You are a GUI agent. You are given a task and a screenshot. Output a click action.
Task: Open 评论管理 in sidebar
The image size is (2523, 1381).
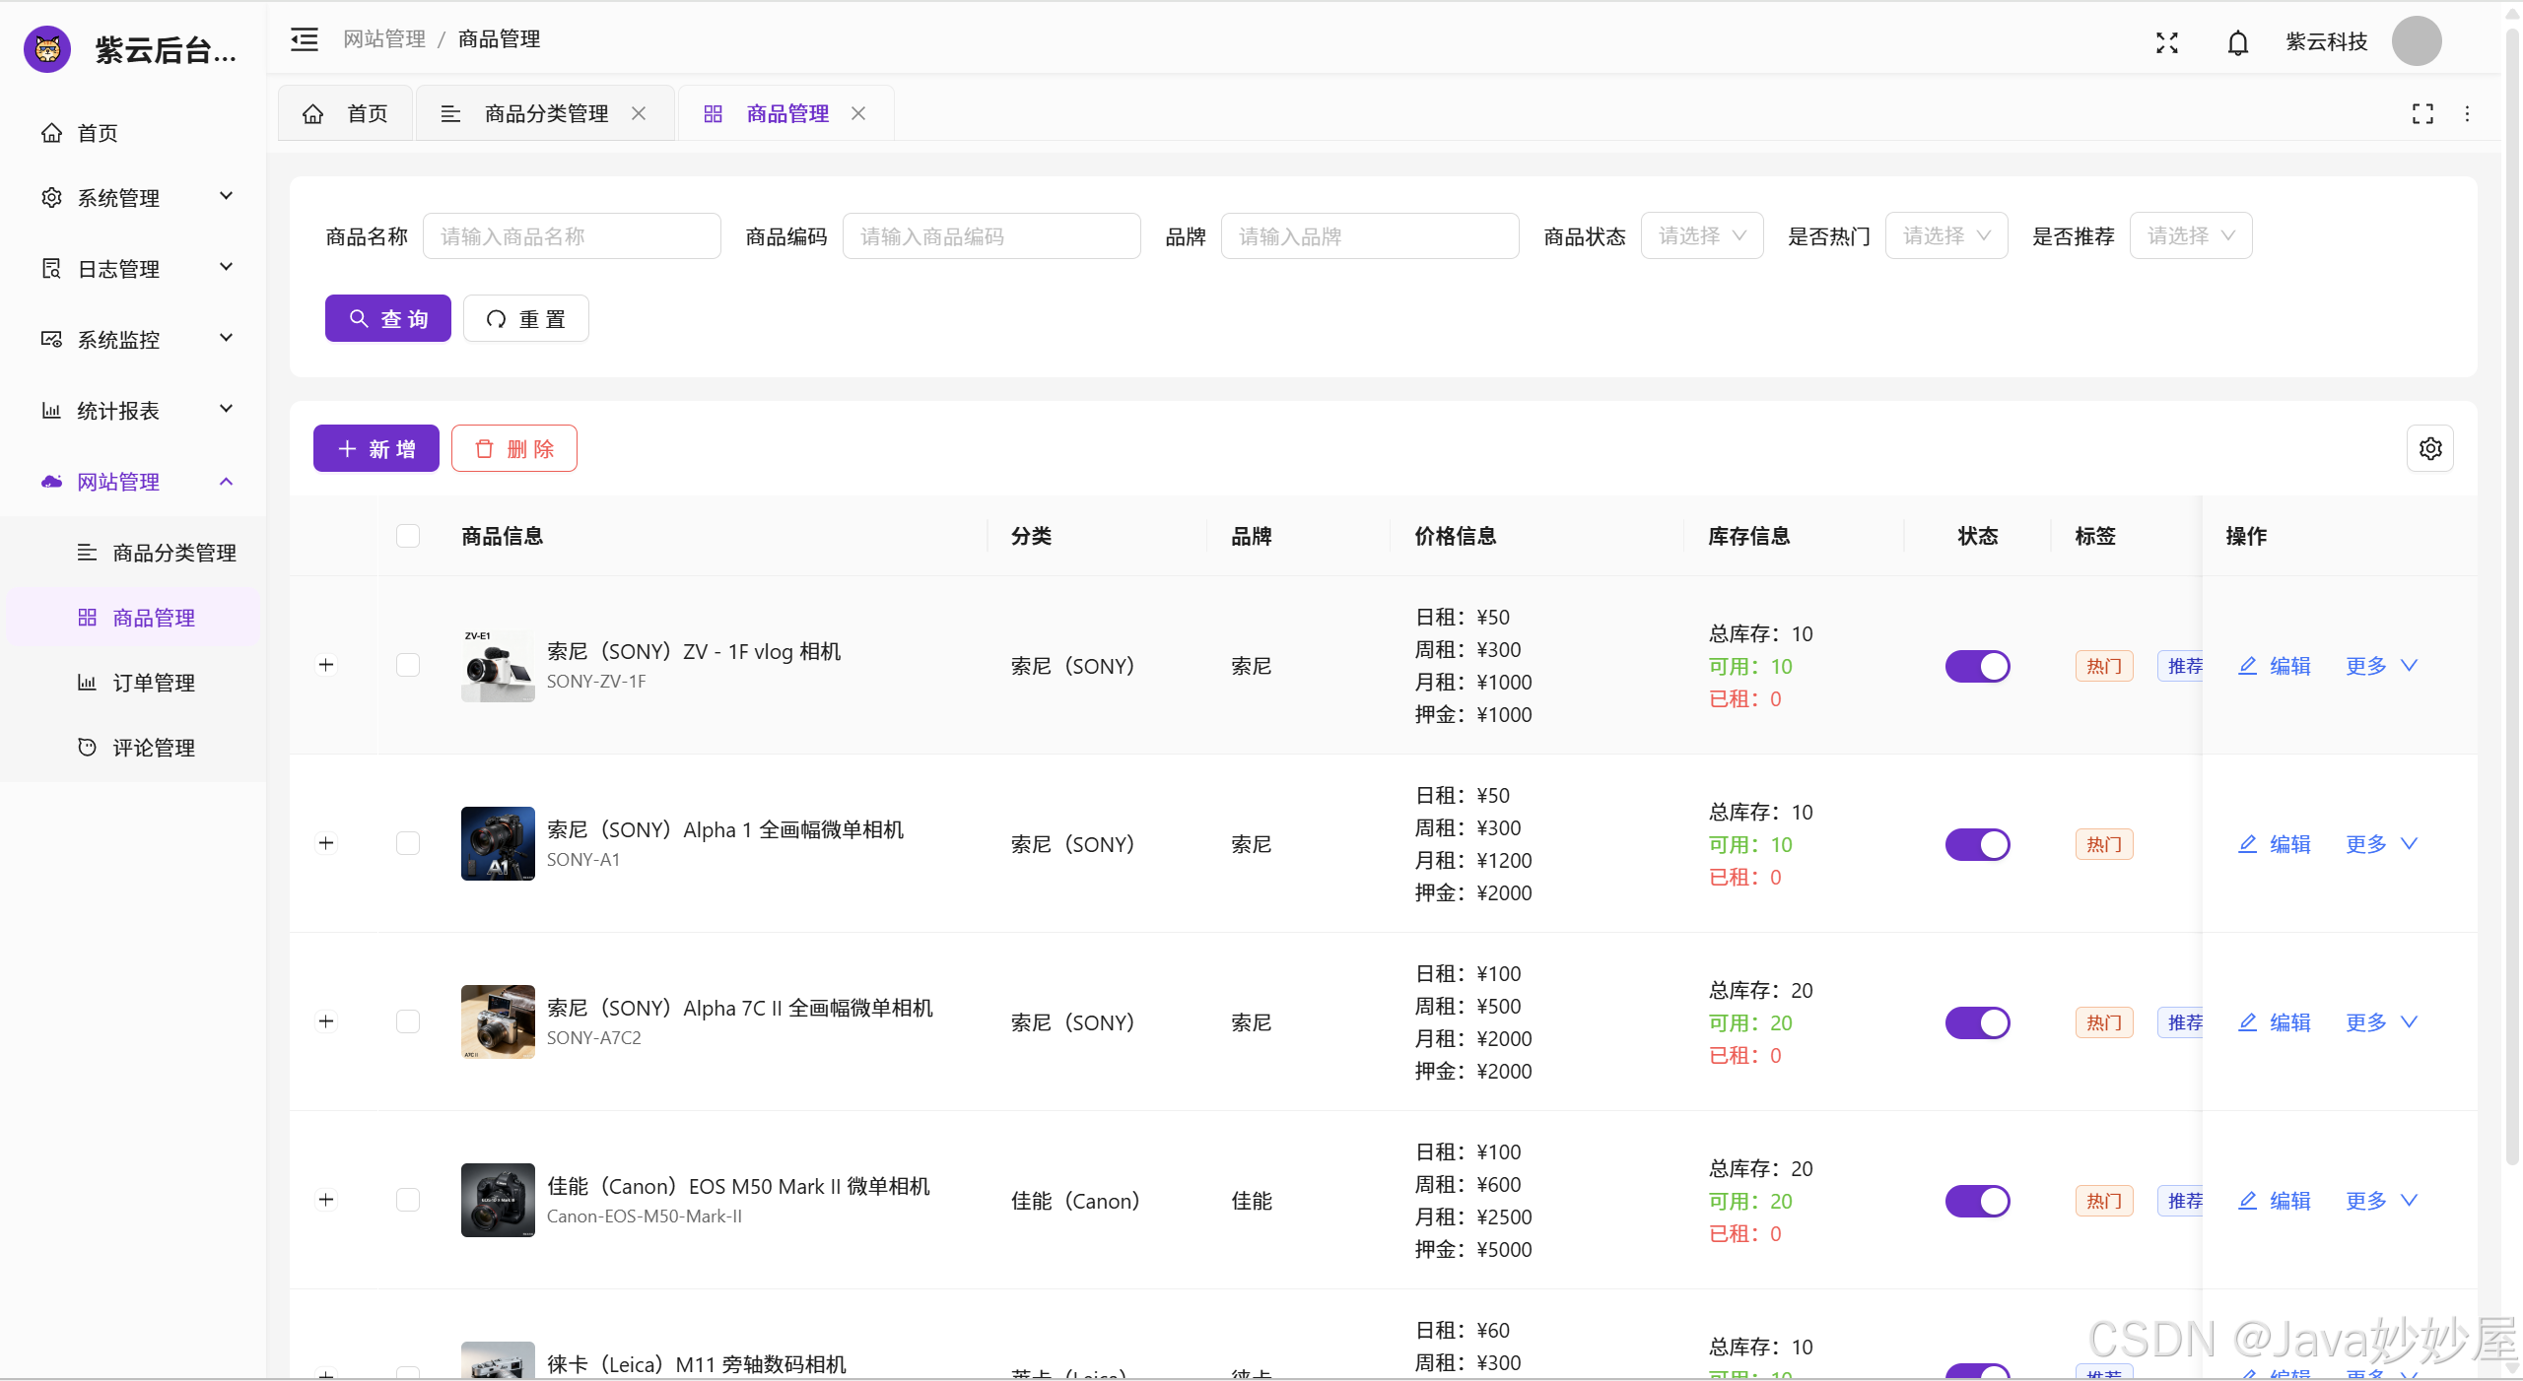pos(133,748)
